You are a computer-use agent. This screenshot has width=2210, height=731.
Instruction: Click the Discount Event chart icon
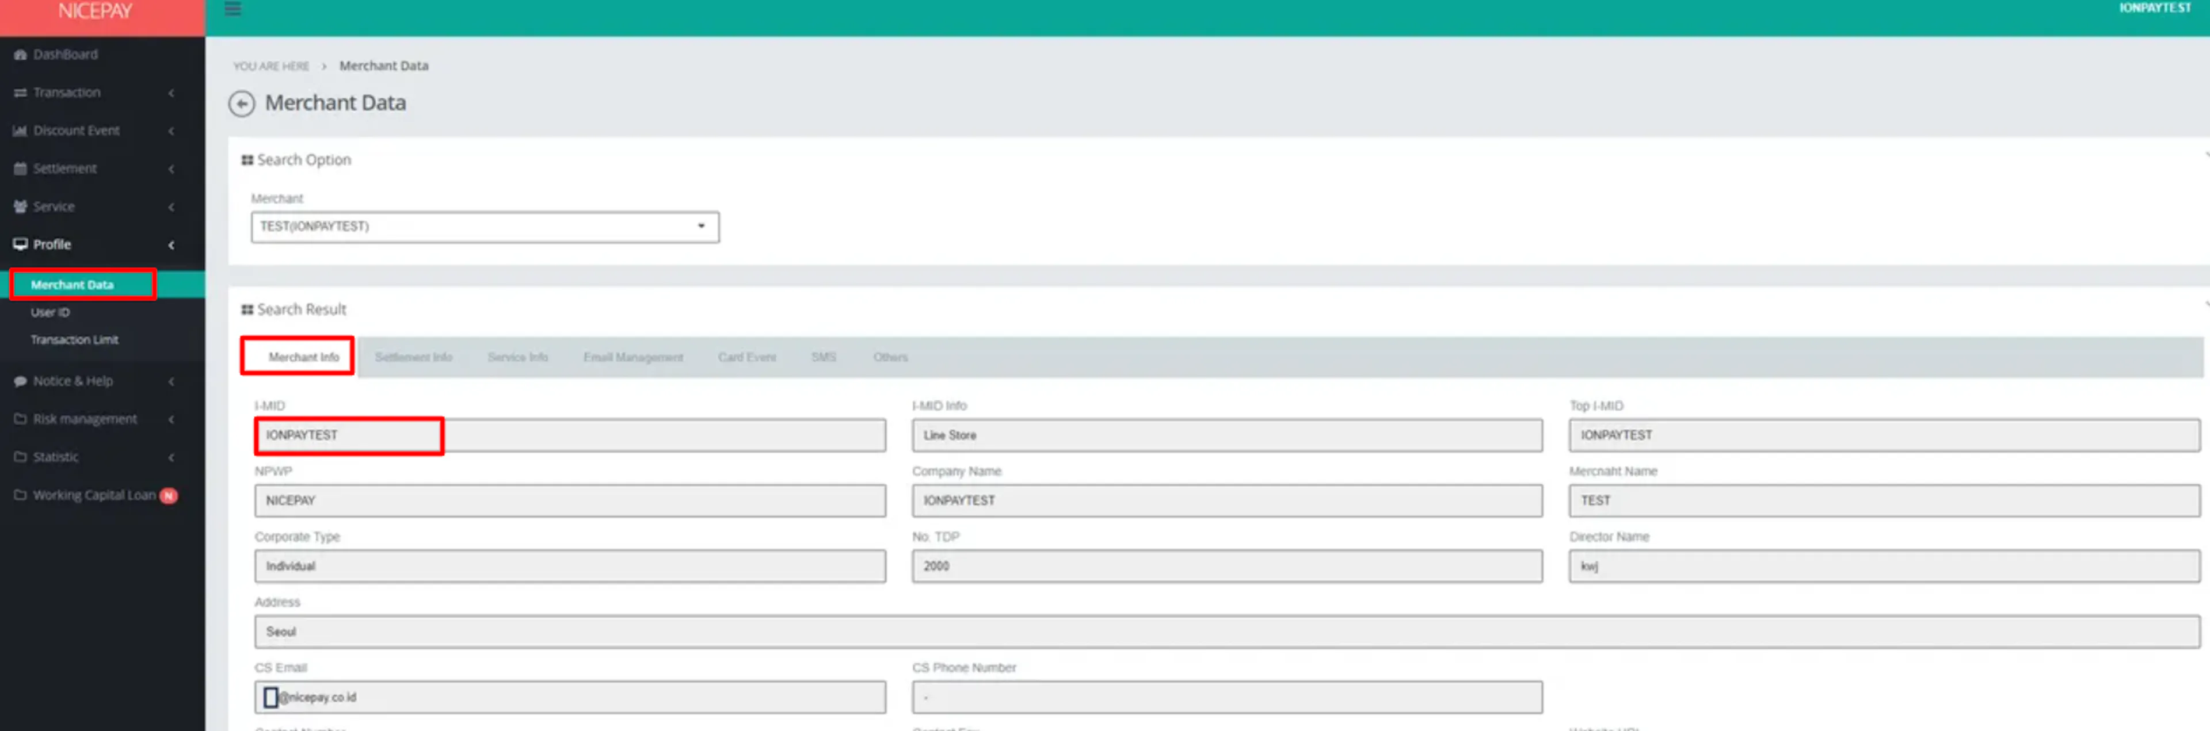21,130
